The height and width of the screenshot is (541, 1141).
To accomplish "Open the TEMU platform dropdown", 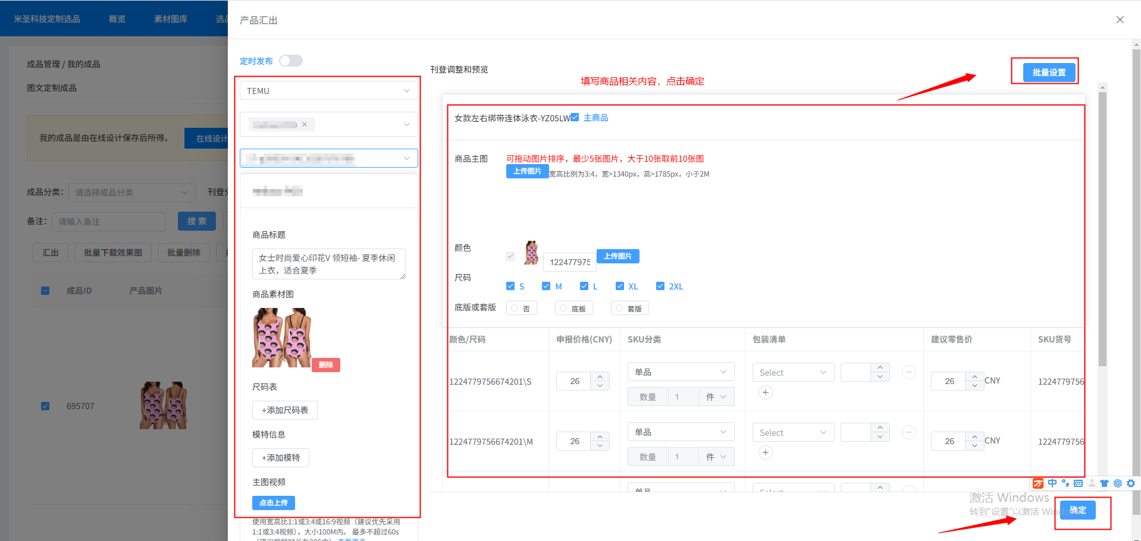I will (328, 91).
